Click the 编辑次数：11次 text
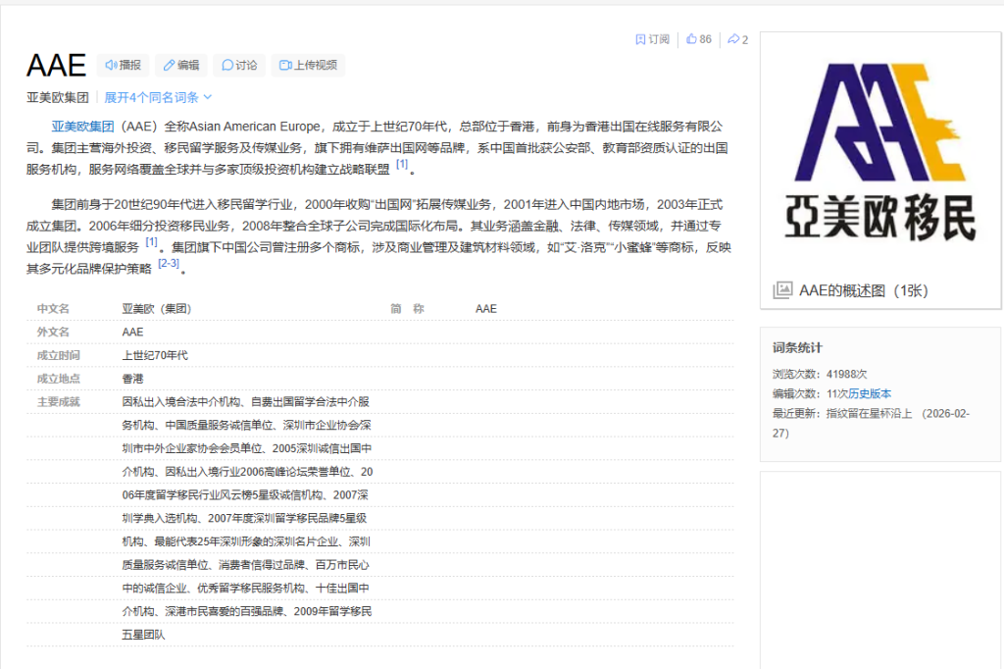1004x669 pixels. point(810,393)
